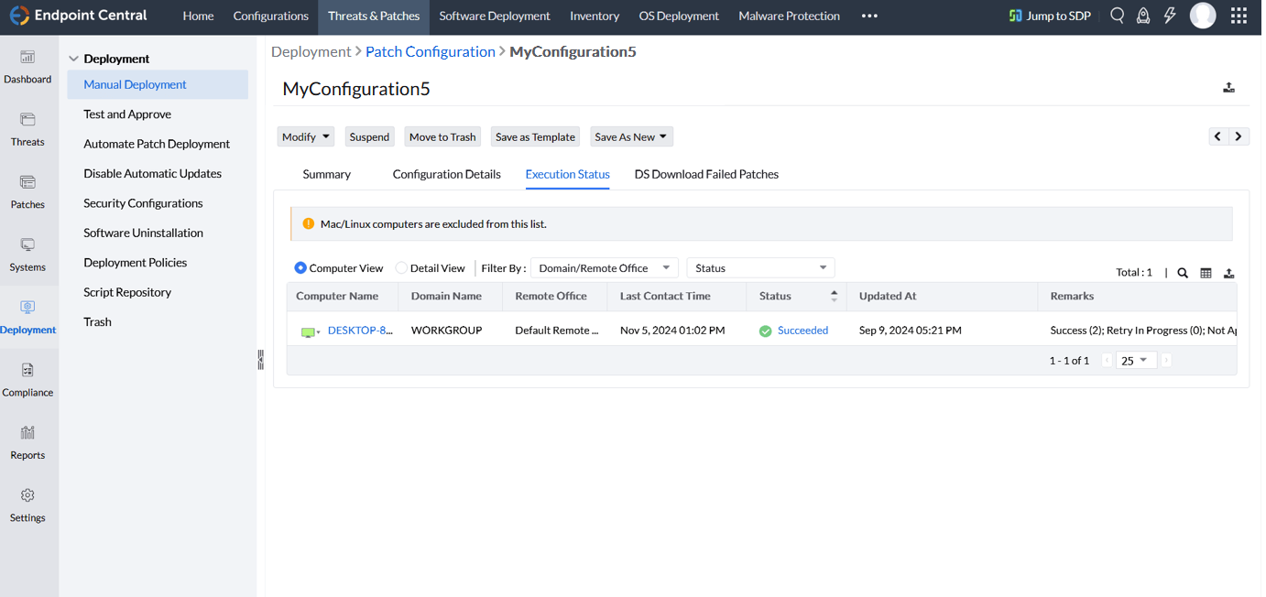
Task: Open the Domain/Remote Office filter dropdown
Action: [x=605, y=268]
